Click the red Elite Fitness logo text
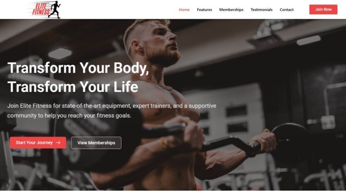Image resolution: width=346 pixels, height=193 pixels. (41, 9)
